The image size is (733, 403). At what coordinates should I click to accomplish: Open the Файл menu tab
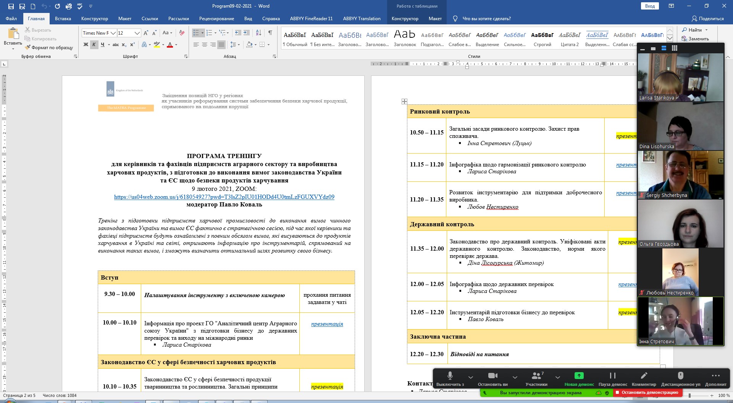pos(11,19)
